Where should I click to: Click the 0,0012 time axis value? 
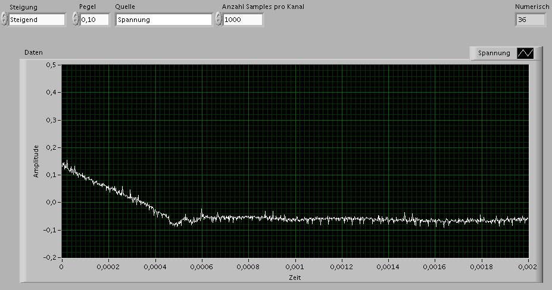[x=341, y=267]
